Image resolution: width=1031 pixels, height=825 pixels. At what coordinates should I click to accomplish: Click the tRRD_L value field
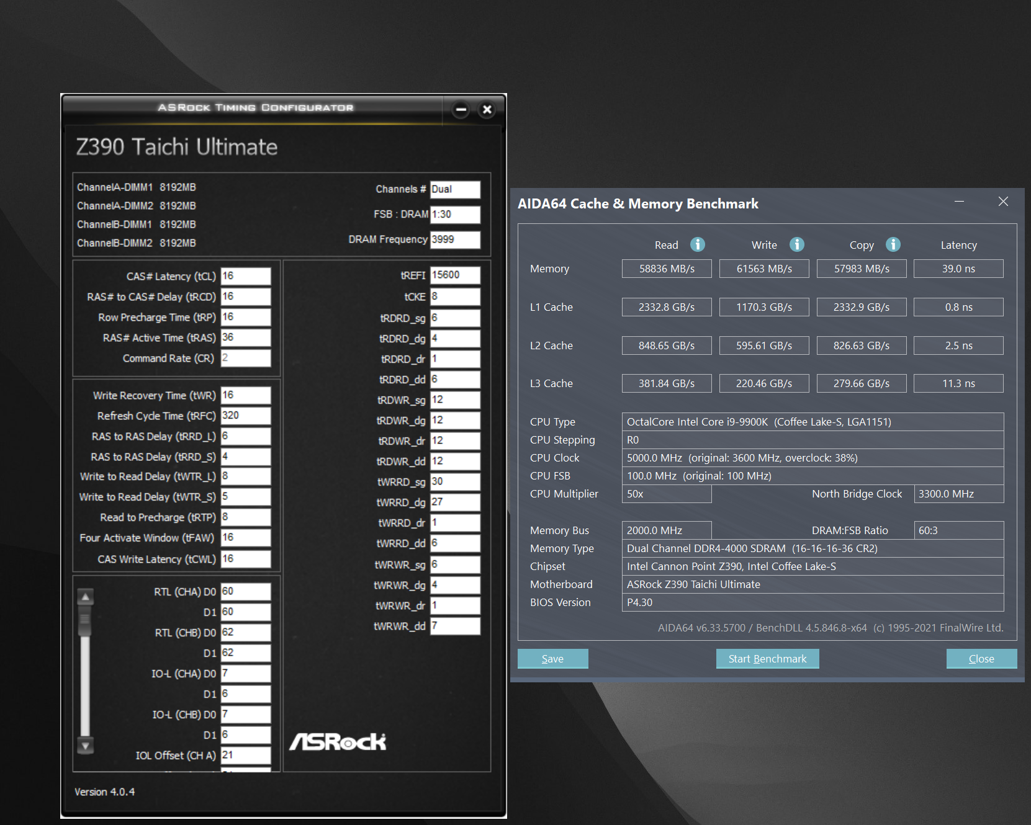click(x=246, y=436)
